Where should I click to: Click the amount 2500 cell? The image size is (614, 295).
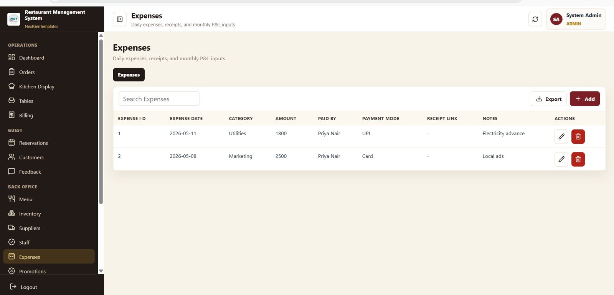(281, 156)
